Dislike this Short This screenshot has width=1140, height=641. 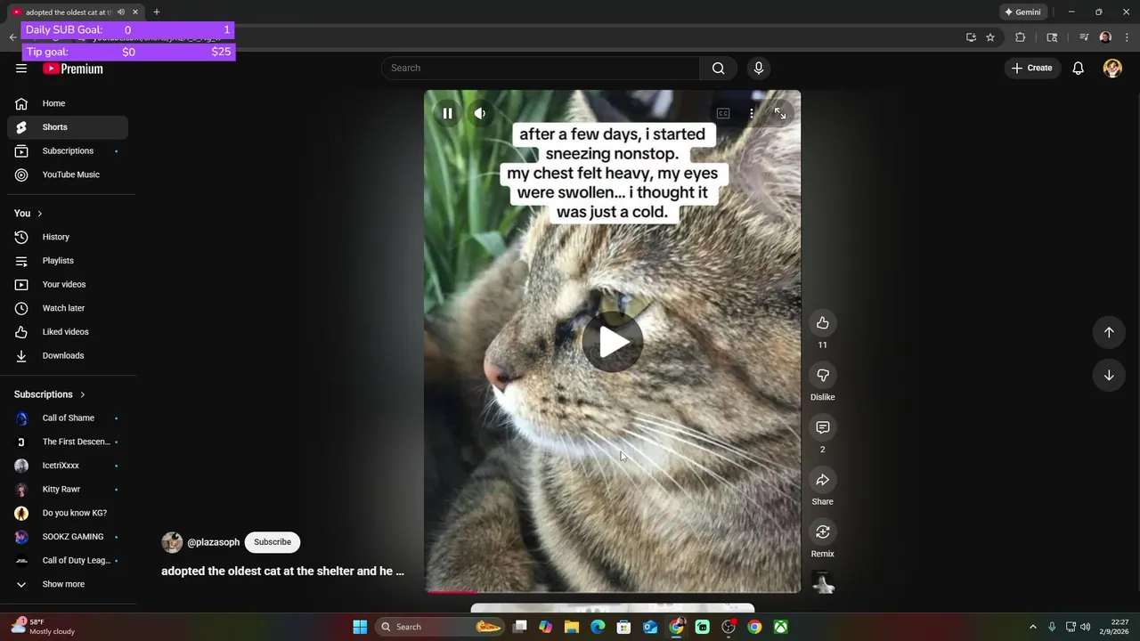[822, 376]
